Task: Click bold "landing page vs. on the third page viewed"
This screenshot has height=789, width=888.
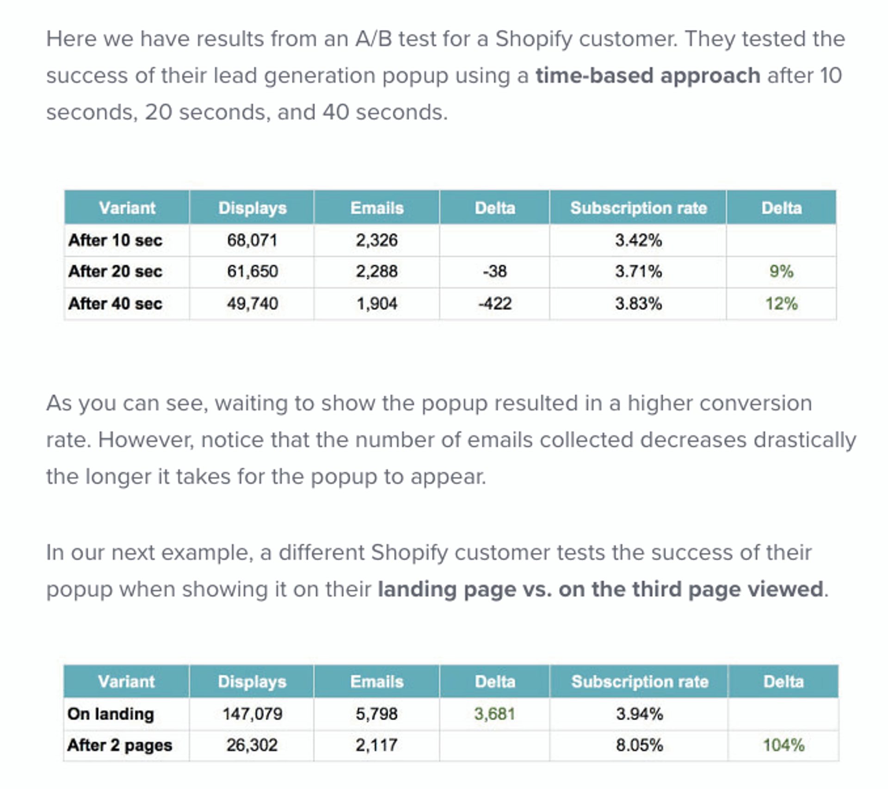Action: click(x=600, y=589)
